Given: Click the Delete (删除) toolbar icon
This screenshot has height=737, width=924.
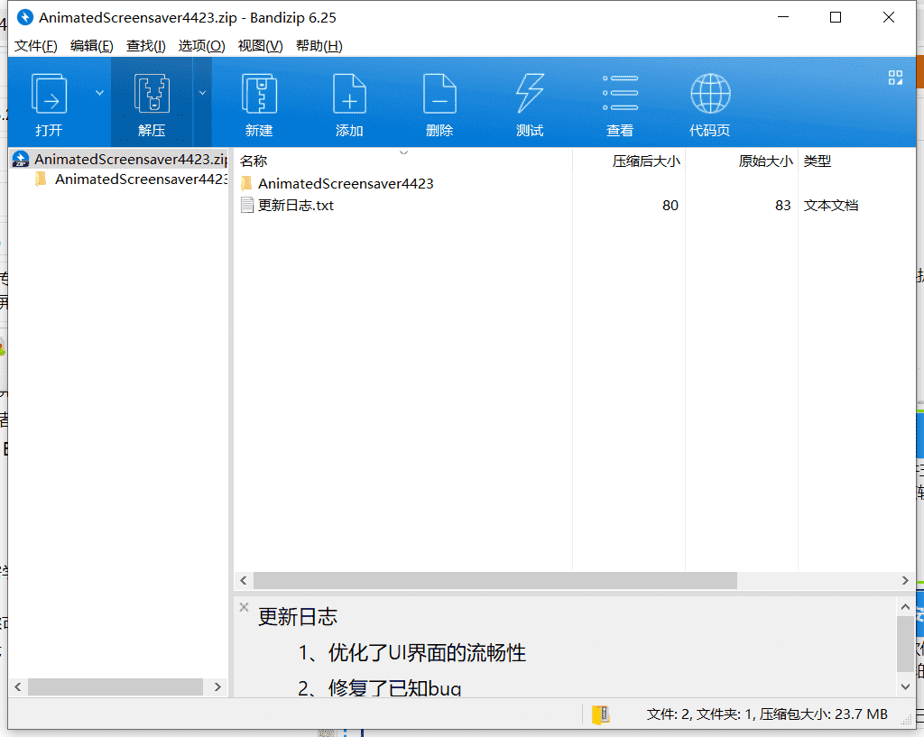Looking at the screenshot, I should point(439,94).
